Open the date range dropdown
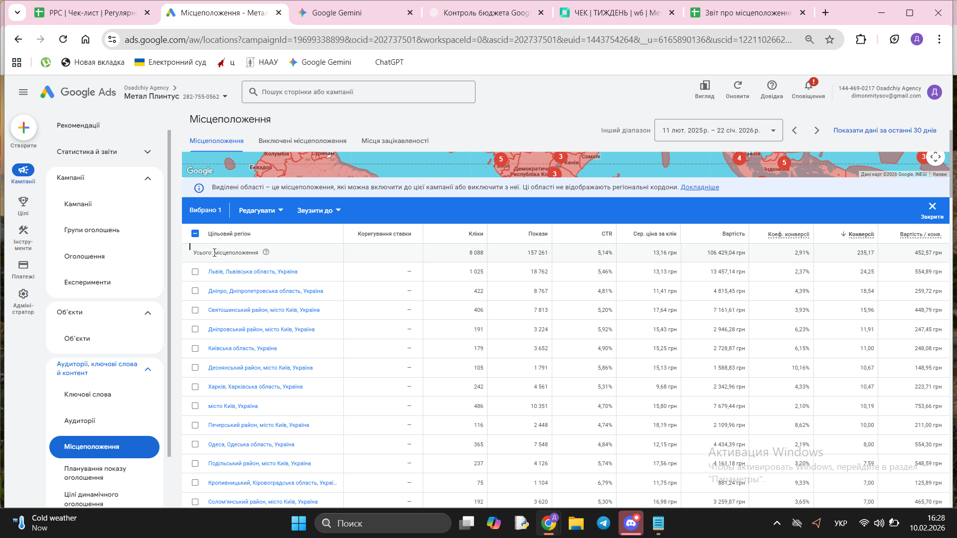The height and width of the screenshot is (538, 957). point(718,131)
